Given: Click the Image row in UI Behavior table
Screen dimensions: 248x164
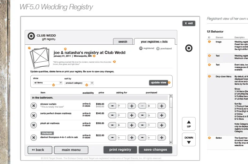Looking at the screenshot, I should pos(228,46).
